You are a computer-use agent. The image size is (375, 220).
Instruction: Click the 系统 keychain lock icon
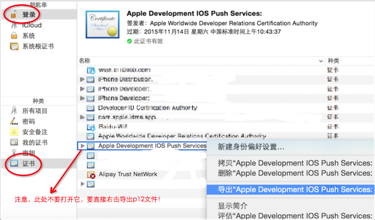(14, 36)
